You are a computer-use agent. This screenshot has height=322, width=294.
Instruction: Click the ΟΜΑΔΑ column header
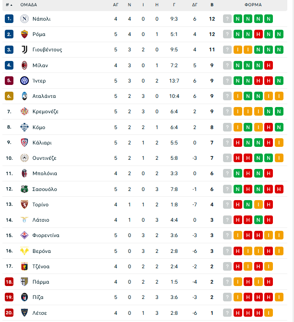(x=29, y=5)
